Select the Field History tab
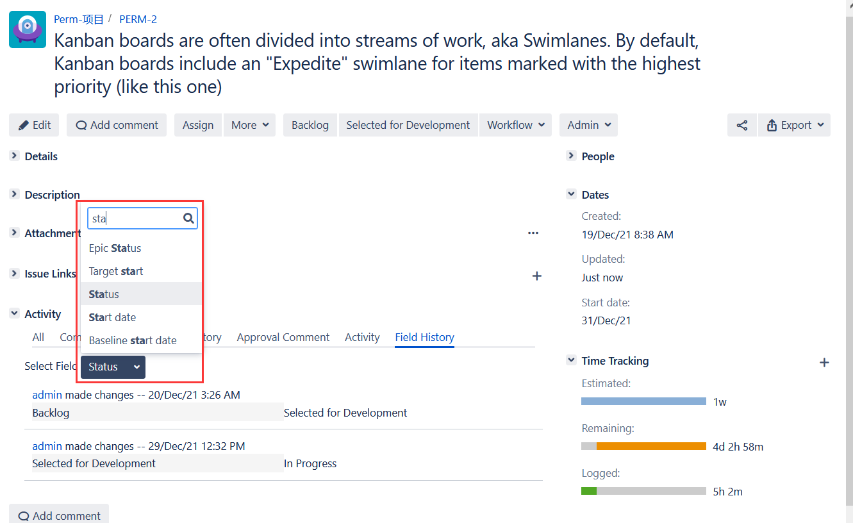The image size is (853, 523). pyautogui.click(x=424, y=337)
